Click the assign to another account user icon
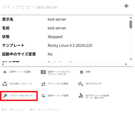The image size is (135, 115). click(81, 96)
